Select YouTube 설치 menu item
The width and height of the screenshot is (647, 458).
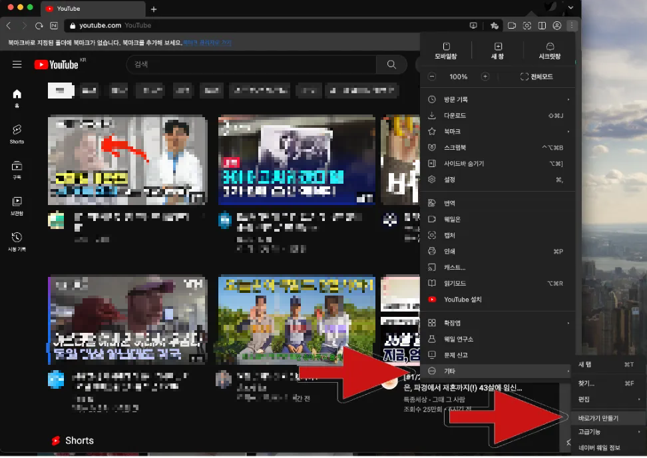[498, 300]
